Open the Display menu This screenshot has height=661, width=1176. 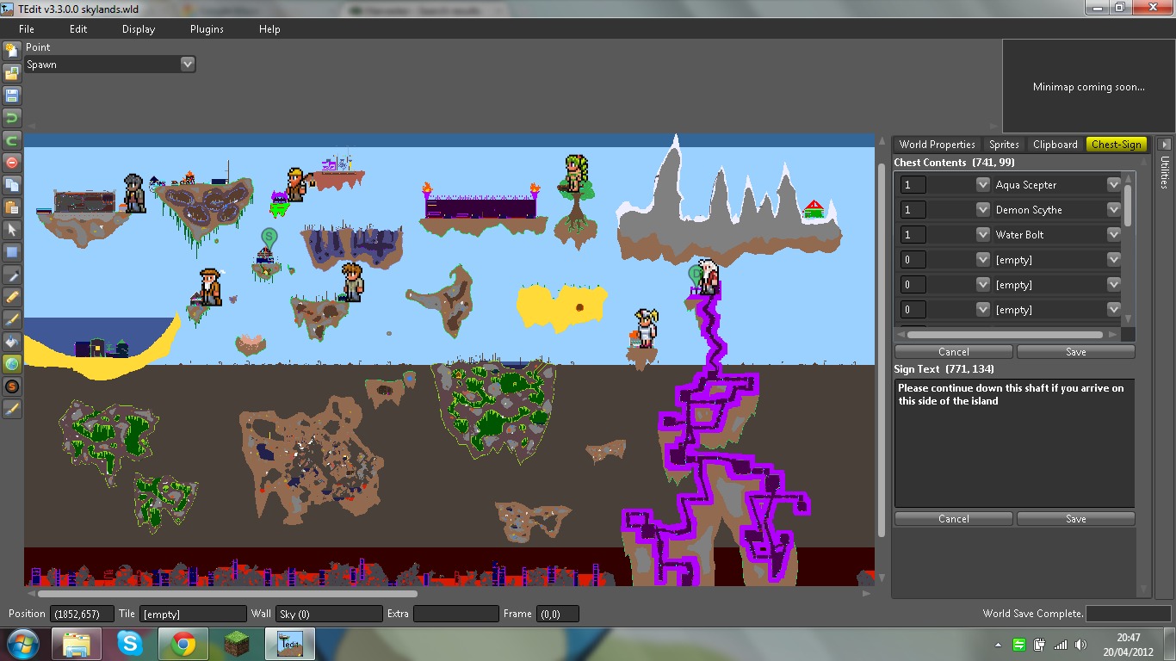[x=139, y=28]
